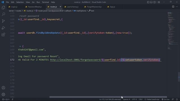Change line endings via CRLF indicator

tap(141, 99)
